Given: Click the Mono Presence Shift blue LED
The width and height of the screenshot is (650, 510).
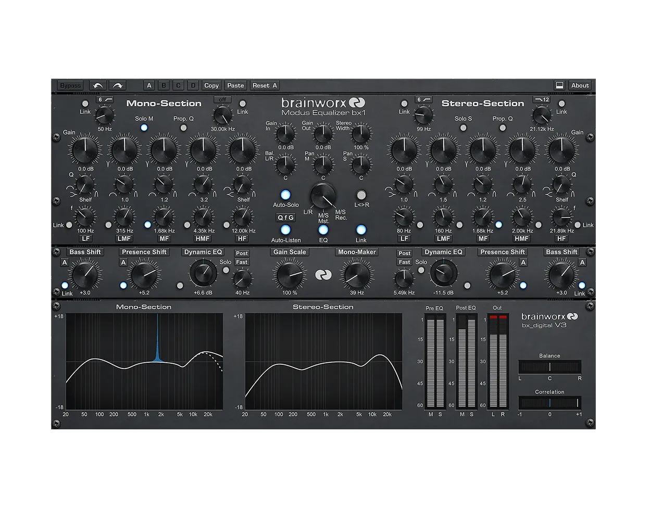Looking at the screenshot, I should pyautogui.click(x=123, y=285).
